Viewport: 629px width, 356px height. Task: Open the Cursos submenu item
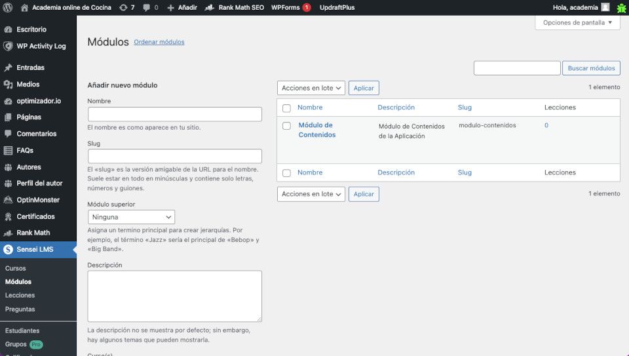[16, 268]
